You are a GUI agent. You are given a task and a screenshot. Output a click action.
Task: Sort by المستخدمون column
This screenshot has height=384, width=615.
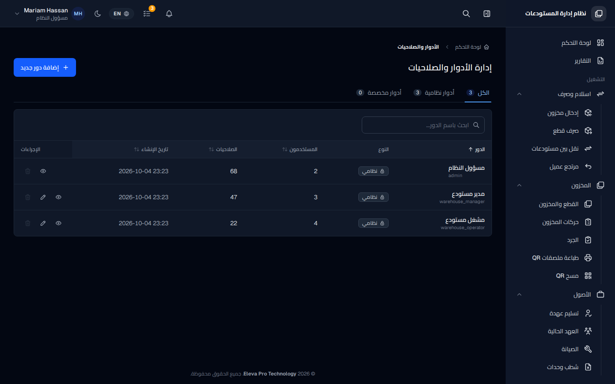[300, 149]
